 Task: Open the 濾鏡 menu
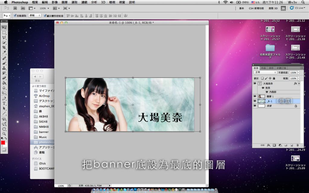coord(84,2)
